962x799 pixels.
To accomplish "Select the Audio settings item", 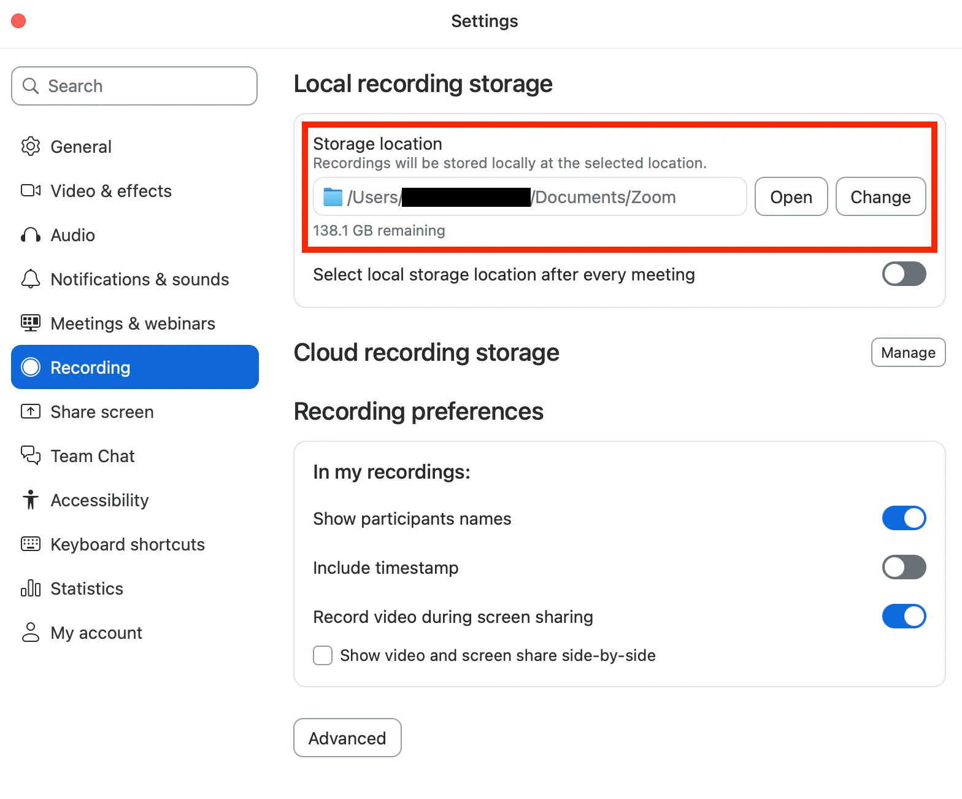I will coord(135,235).
